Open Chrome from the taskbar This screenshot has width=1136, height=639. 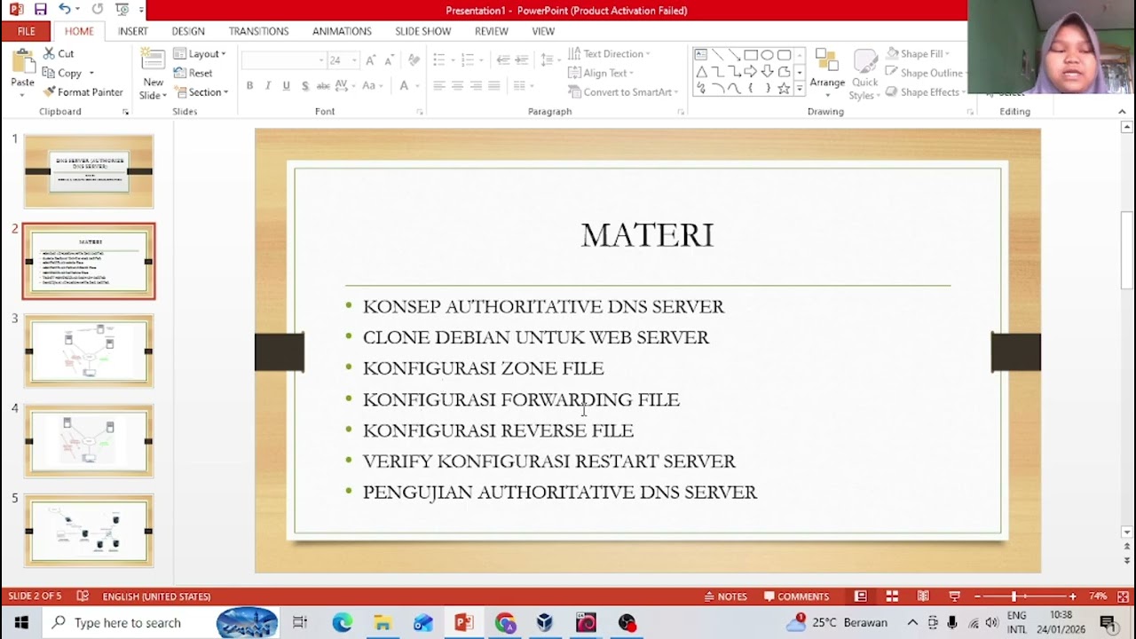(505, 623)
